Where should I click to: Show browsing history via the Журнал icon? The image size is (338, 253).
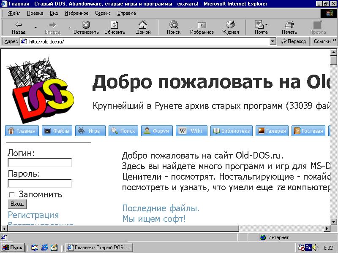point(231,28)
